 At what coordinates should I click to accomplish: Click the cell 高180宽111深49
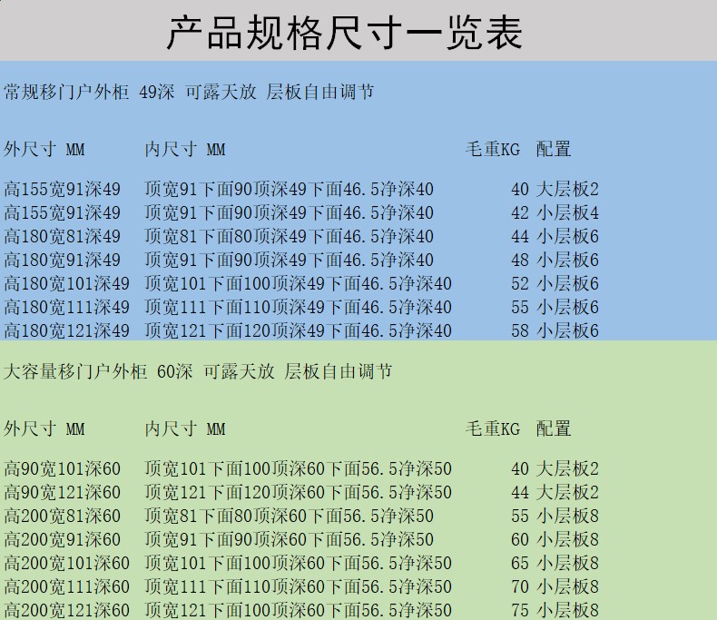67,307
